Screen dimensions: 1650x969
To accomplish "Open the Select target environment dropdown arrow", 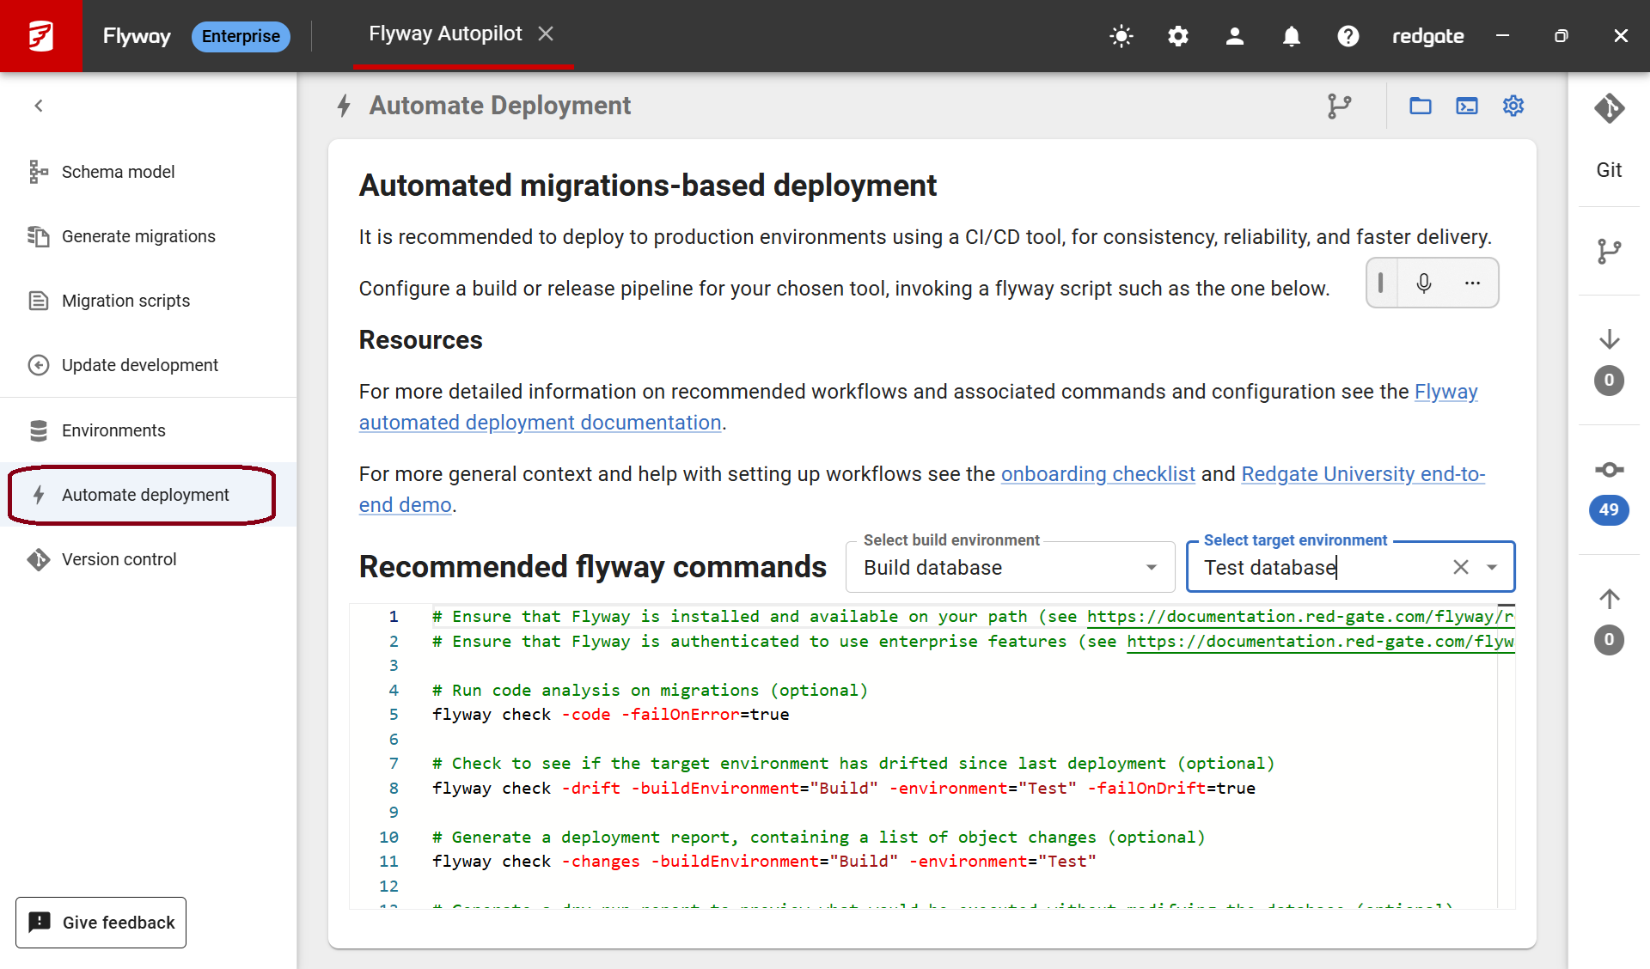I will point(1492,568).
